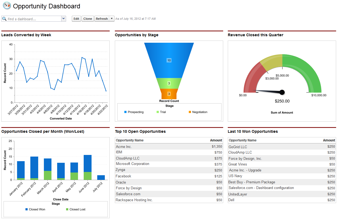Viewport: 341px width, 222px height.
Task: Click the magnifier icon in the search box
Action: click(4, 19)
